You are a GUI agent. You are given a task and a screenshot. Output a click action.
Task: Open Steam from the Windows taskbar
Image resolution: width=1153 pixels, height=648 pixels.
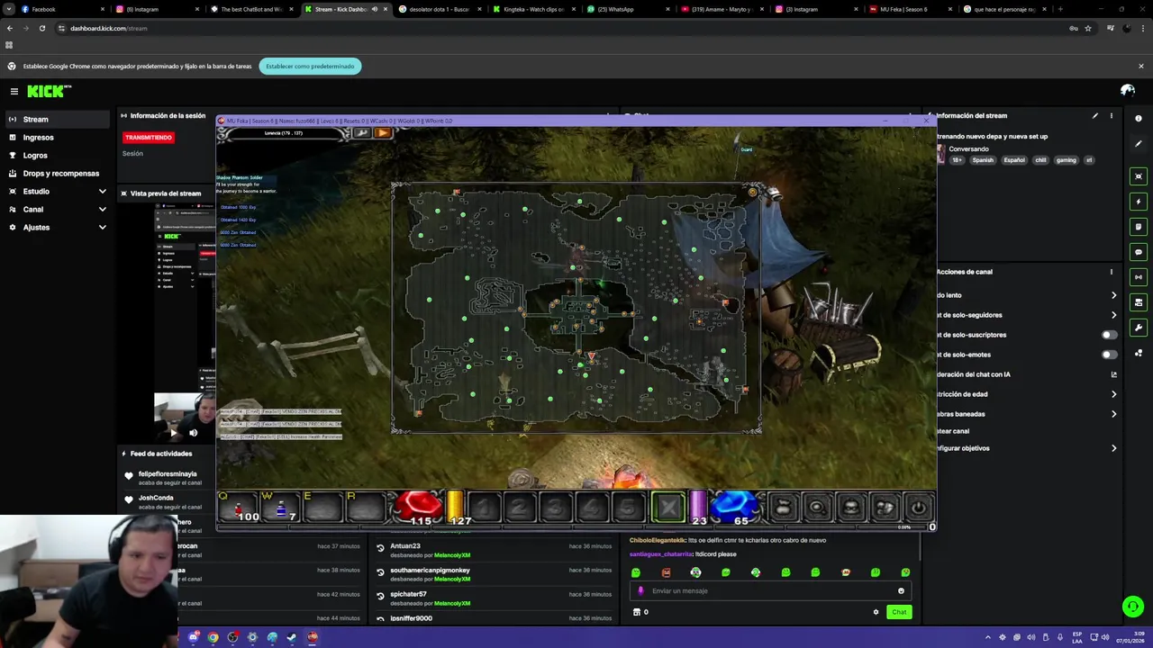tap(292, 637)
